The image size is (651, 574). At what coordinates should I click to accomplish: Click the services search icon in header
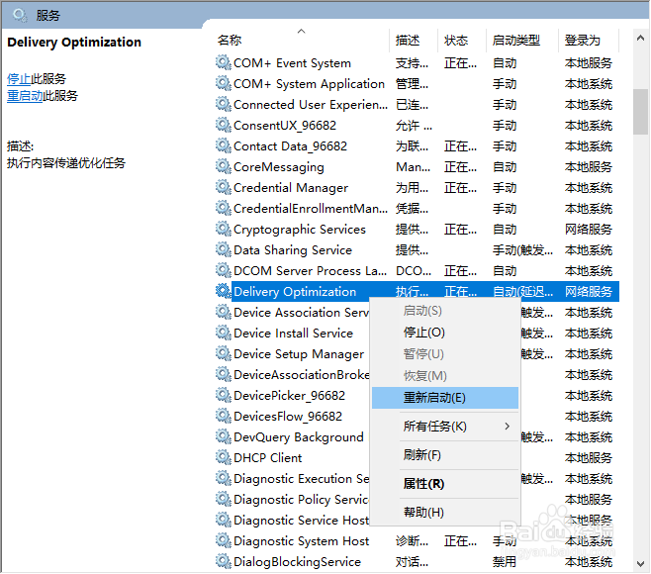pos(20,15)
